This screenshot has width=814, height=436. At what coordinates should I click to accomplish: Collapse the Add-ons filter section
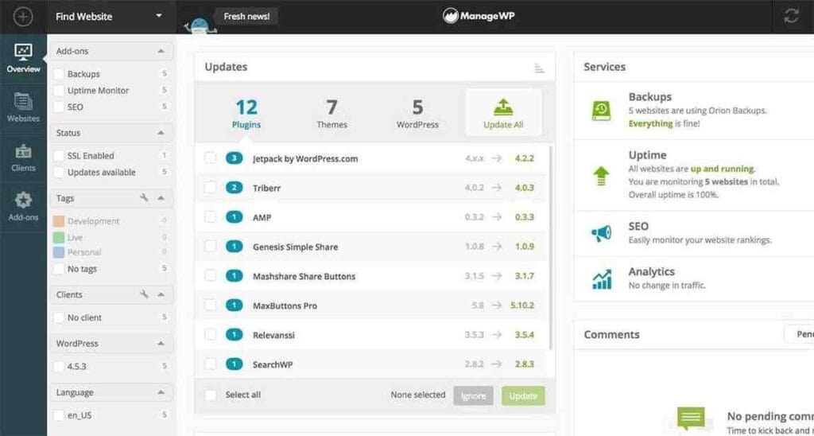161,51
